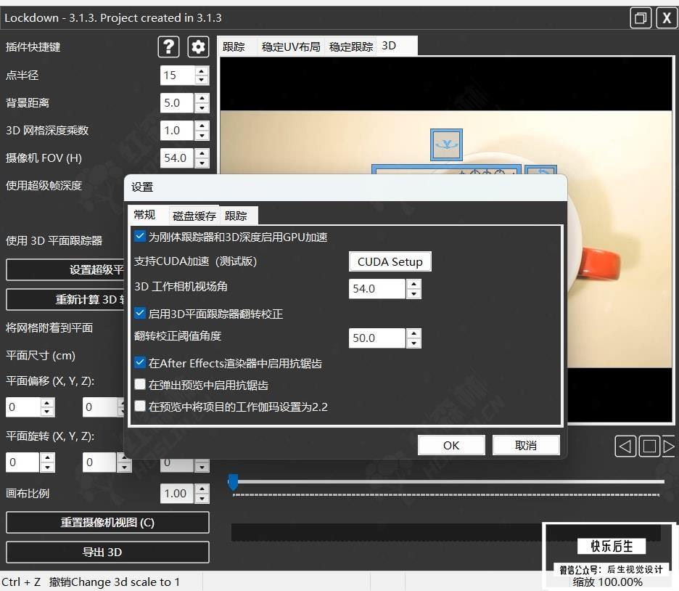
Task: Decrease 点半径 point radius value
Action: [202, 80]
